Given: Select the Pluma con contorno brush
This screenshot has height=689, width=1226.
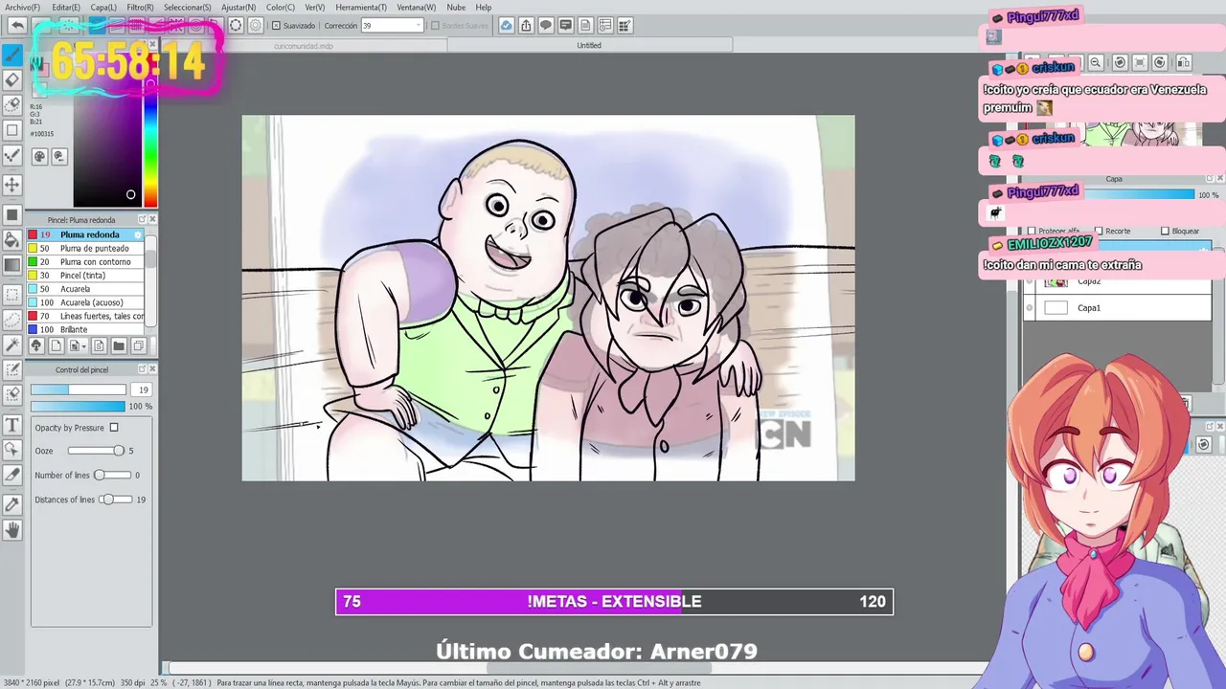Looking at the screenshot, I should click(86, 261).
